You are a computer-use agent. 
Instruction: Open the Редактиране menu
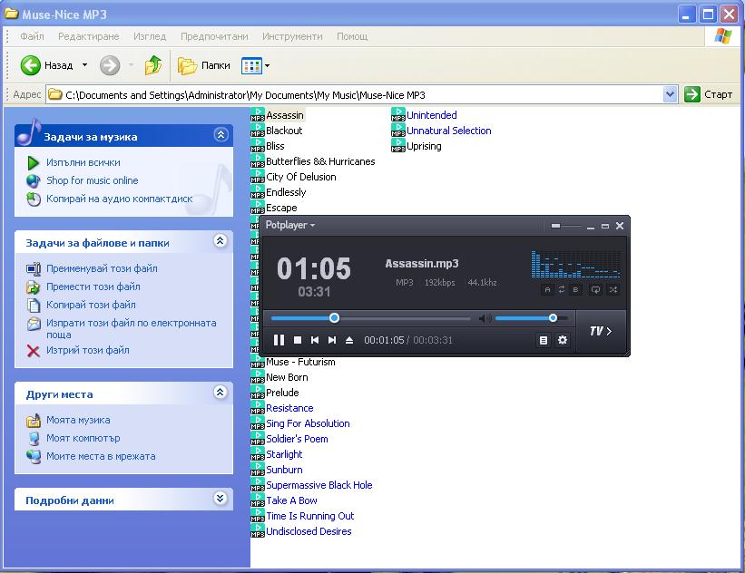(88, 36)
